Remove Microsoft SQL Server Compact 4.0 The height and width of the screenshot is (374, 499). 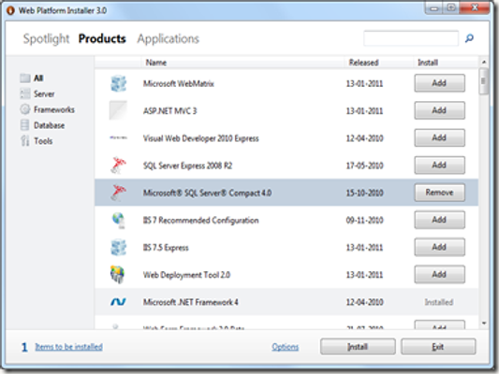click(x=439, y=193)
